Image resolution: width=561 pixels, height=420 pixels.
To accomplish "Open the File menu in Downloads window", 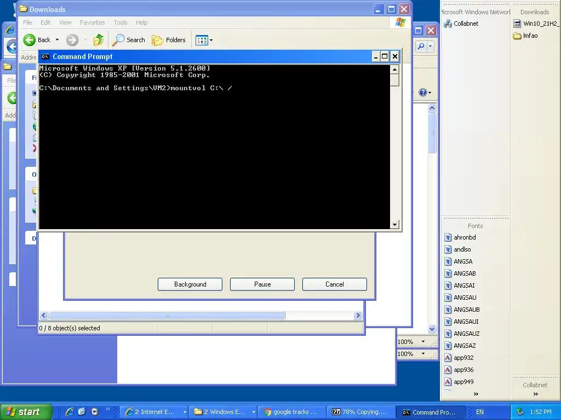I will pyautogui.click(x=27, y=22).
